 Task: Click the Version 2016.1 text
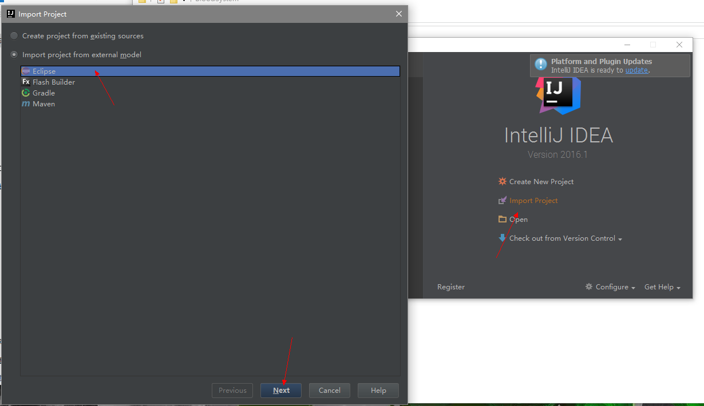[558, 155]
